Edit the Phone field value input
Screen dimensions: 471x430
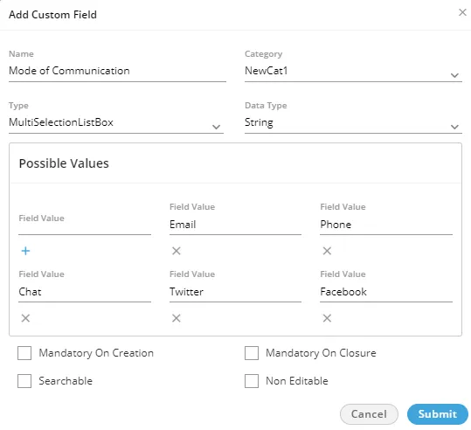coord(386,225)
